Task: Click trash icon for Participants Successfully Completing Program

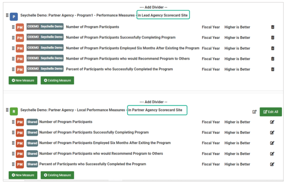Action: 273,37
